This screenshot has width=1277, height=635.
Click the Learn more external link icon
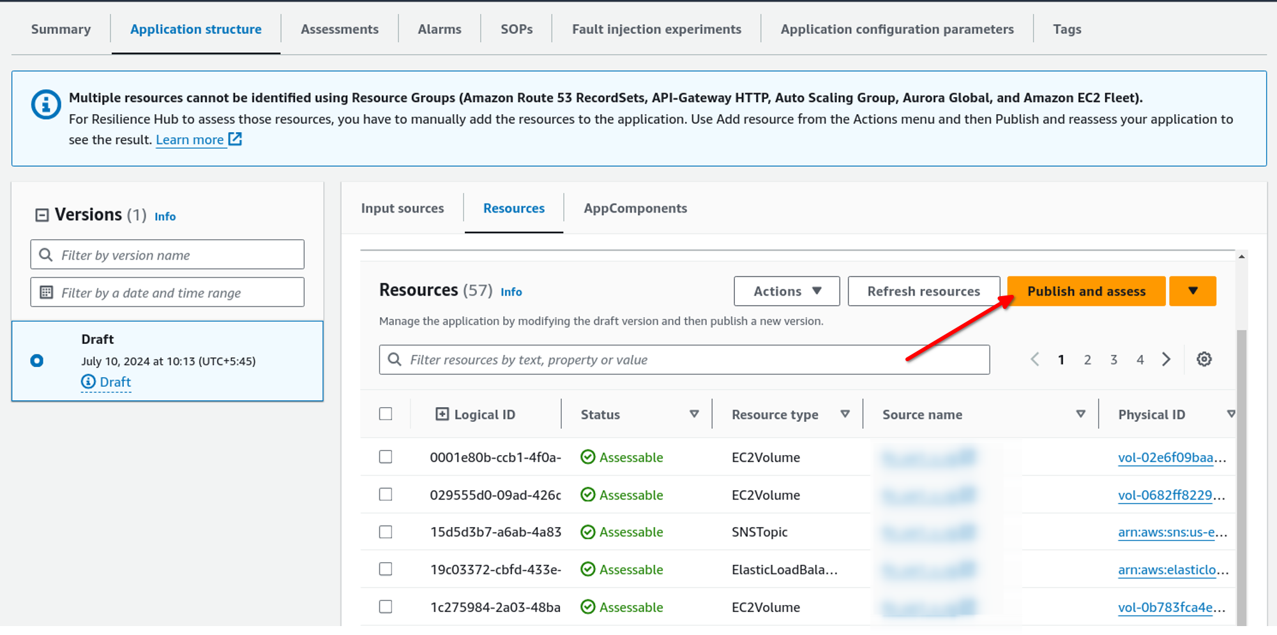click(235, 139)
